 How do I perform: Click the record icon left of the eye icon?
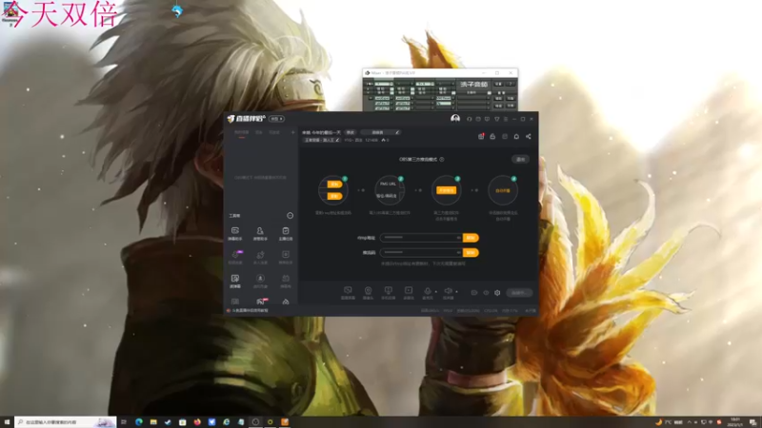473,293
